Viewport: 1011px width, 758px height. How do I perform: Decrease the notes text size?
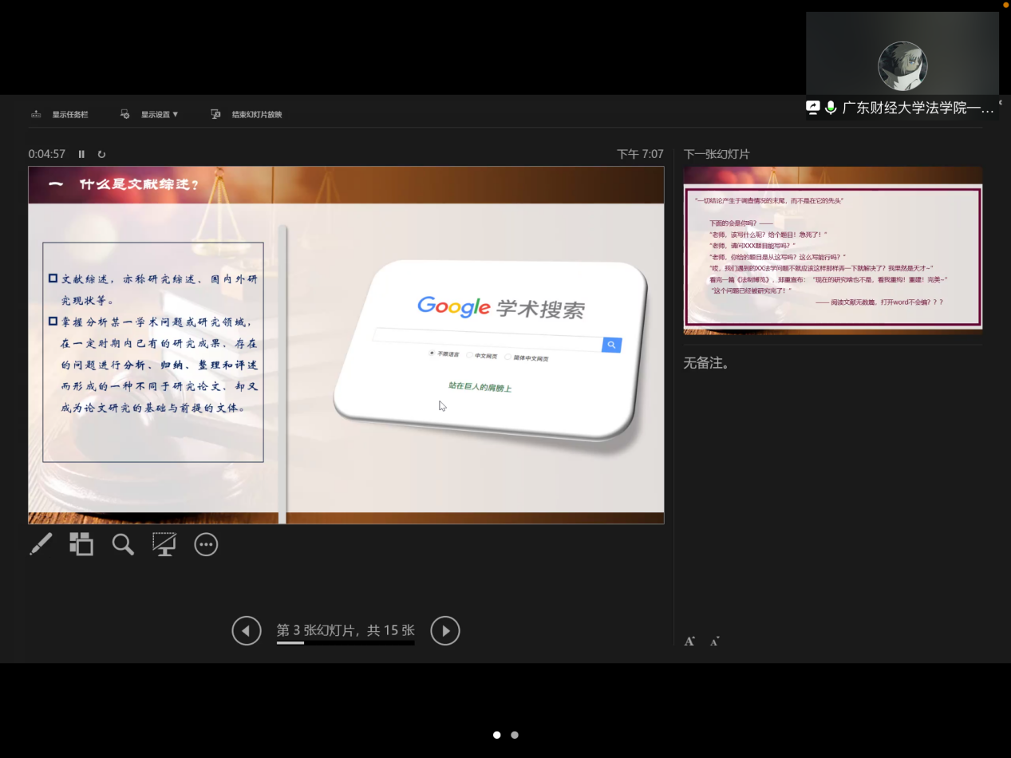714,641
